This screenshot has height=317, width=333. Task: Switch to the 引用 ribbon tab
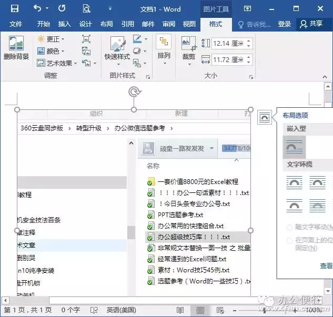click(x=128, y=24)
